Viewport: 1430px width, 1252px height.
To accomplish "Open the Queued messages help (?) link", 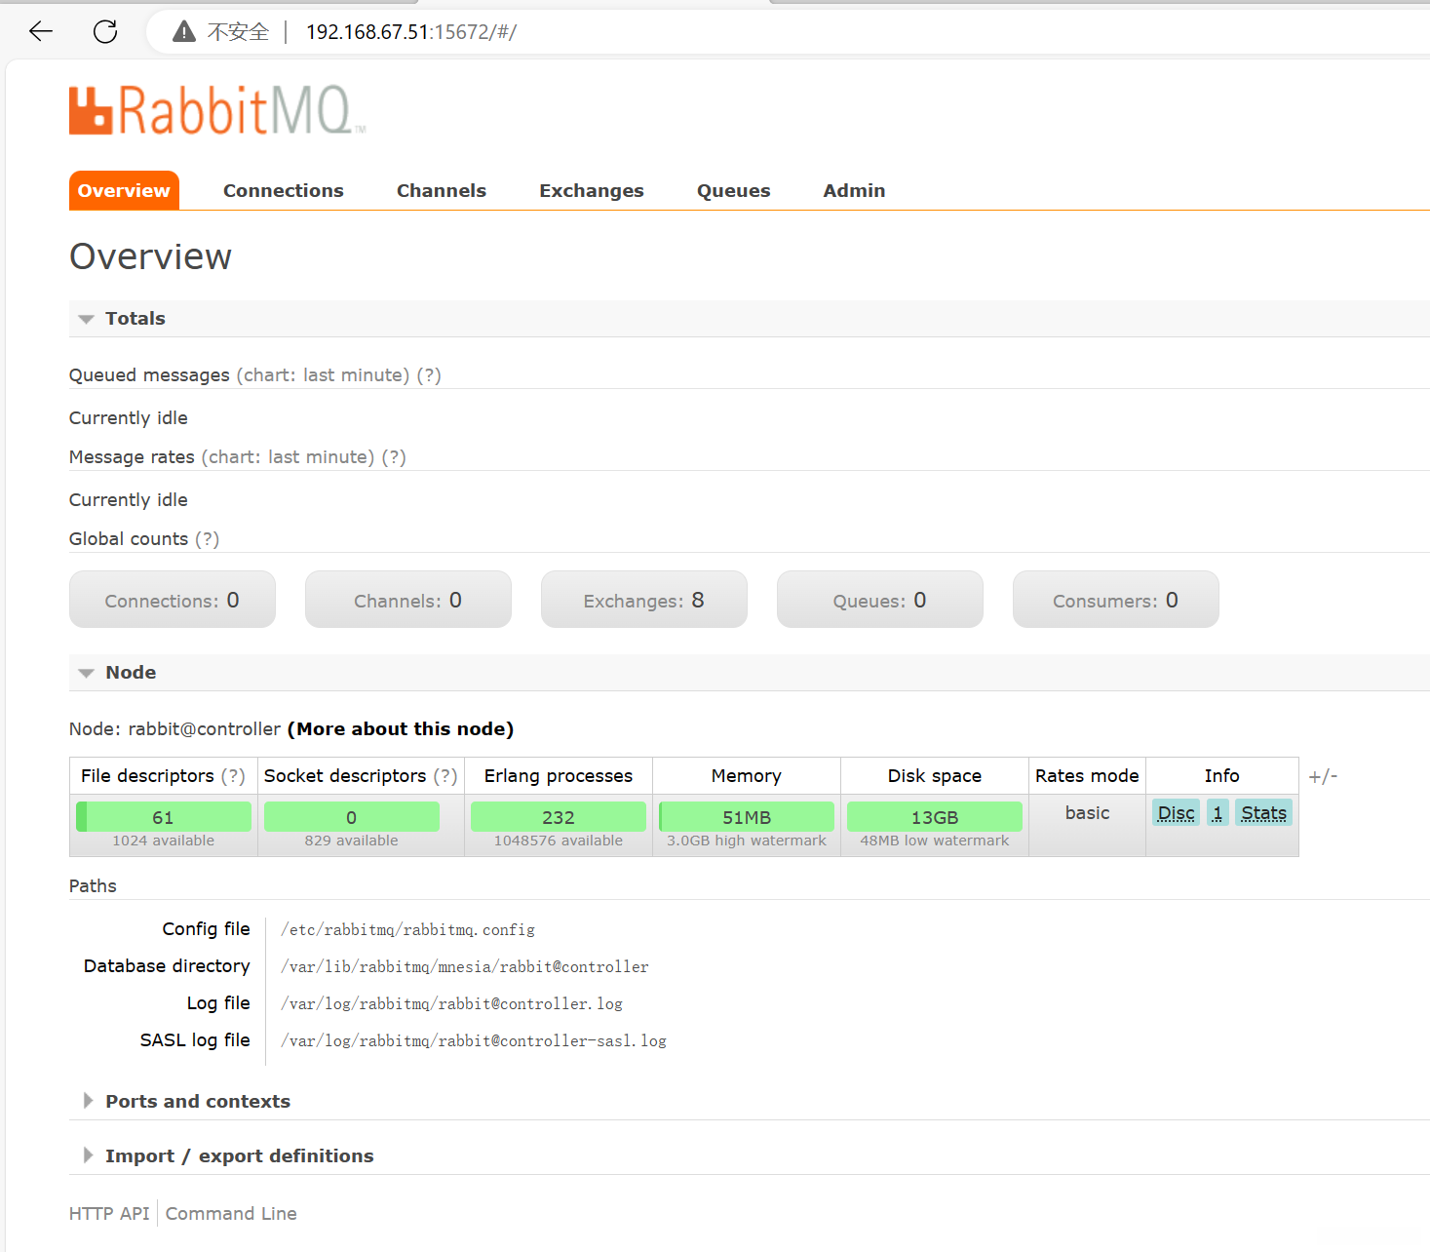I will pyautogui.click(x=429, y=375).
